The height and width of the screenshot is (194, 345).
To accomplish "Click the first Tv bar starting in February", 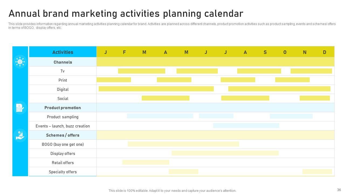I will [142, 71].
